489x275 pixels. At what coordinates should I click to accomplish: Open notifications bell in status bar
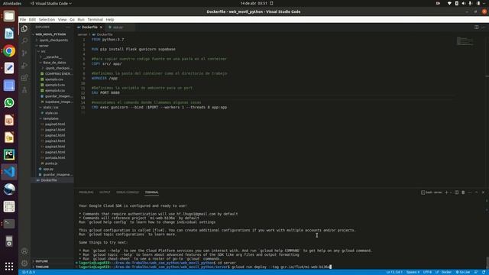click(484, 272)
